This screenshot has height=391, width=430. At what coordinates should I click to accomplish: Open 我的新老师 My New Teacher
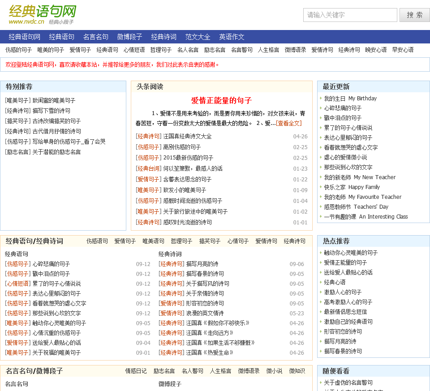(x=360, y=177)
